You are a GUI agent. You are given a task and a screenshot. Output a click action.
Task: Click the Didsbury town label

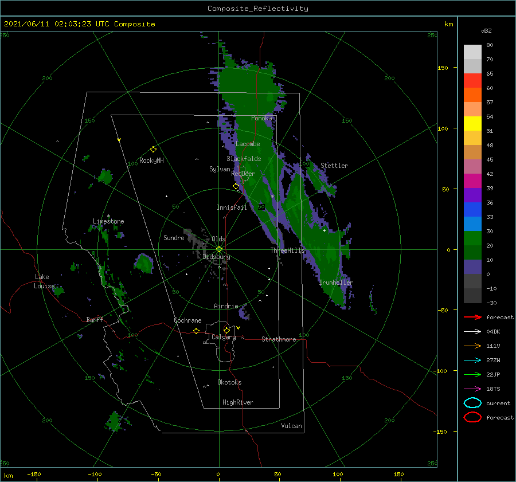[216, 257]
